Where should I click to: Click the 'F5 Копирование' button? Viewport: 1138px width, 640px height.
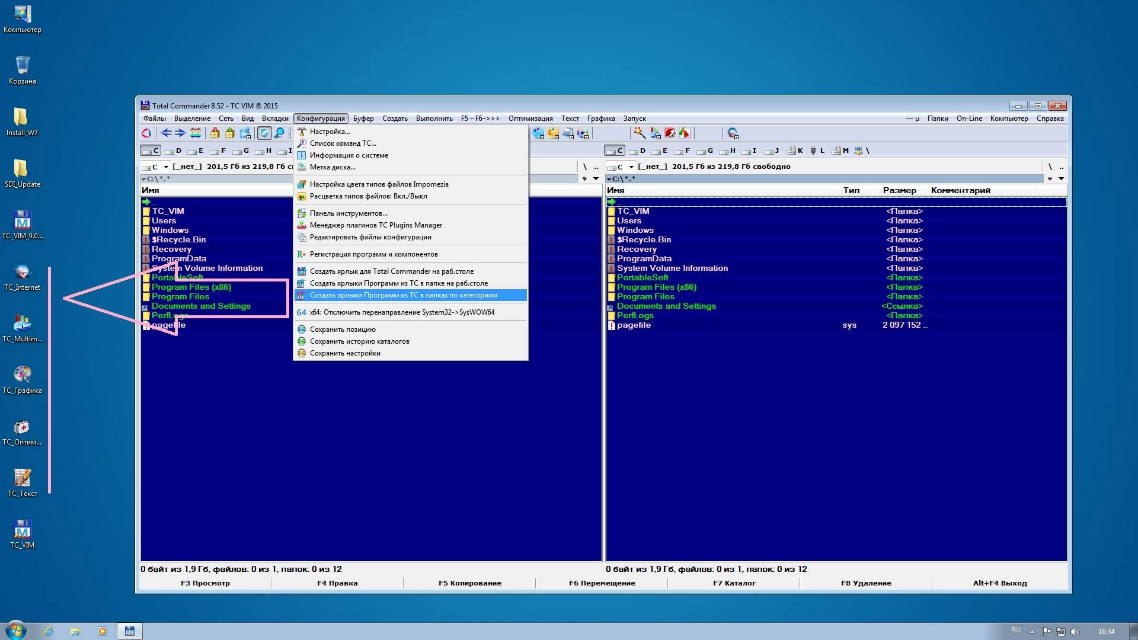[469, 584]
